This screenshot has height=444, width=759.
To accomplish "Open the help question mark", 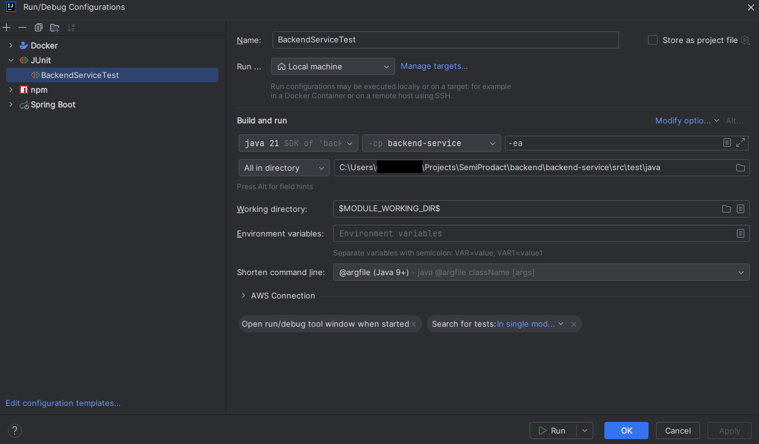I will pos(16,430).
